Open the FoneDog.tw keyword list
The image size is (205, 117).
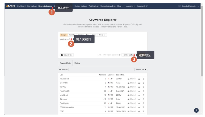[64, 103]
